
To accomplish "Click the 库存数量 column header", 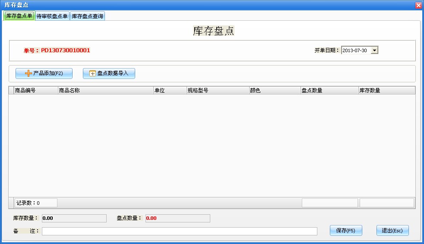I will tap(387, 91).
